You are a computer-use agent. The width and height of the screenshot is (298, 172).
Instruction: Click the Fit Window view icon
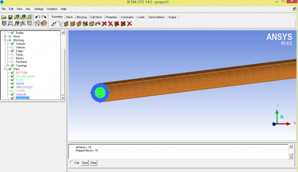click(x=4, y=23)
